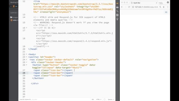Open the sushi bar project dropdown
The image size is (179, 101).
(14, 13)
